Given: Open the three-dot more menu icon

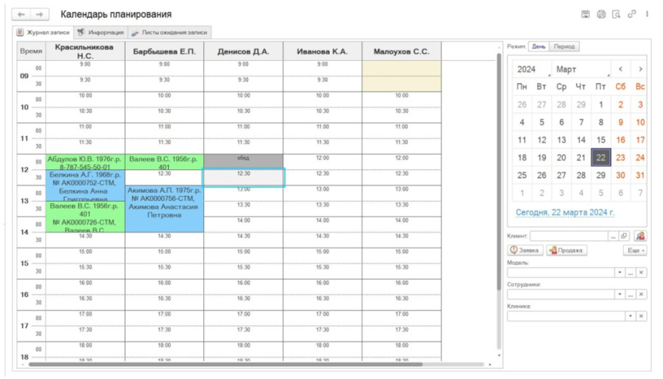Looking at the screenshot, I should [x=647, y=14].
